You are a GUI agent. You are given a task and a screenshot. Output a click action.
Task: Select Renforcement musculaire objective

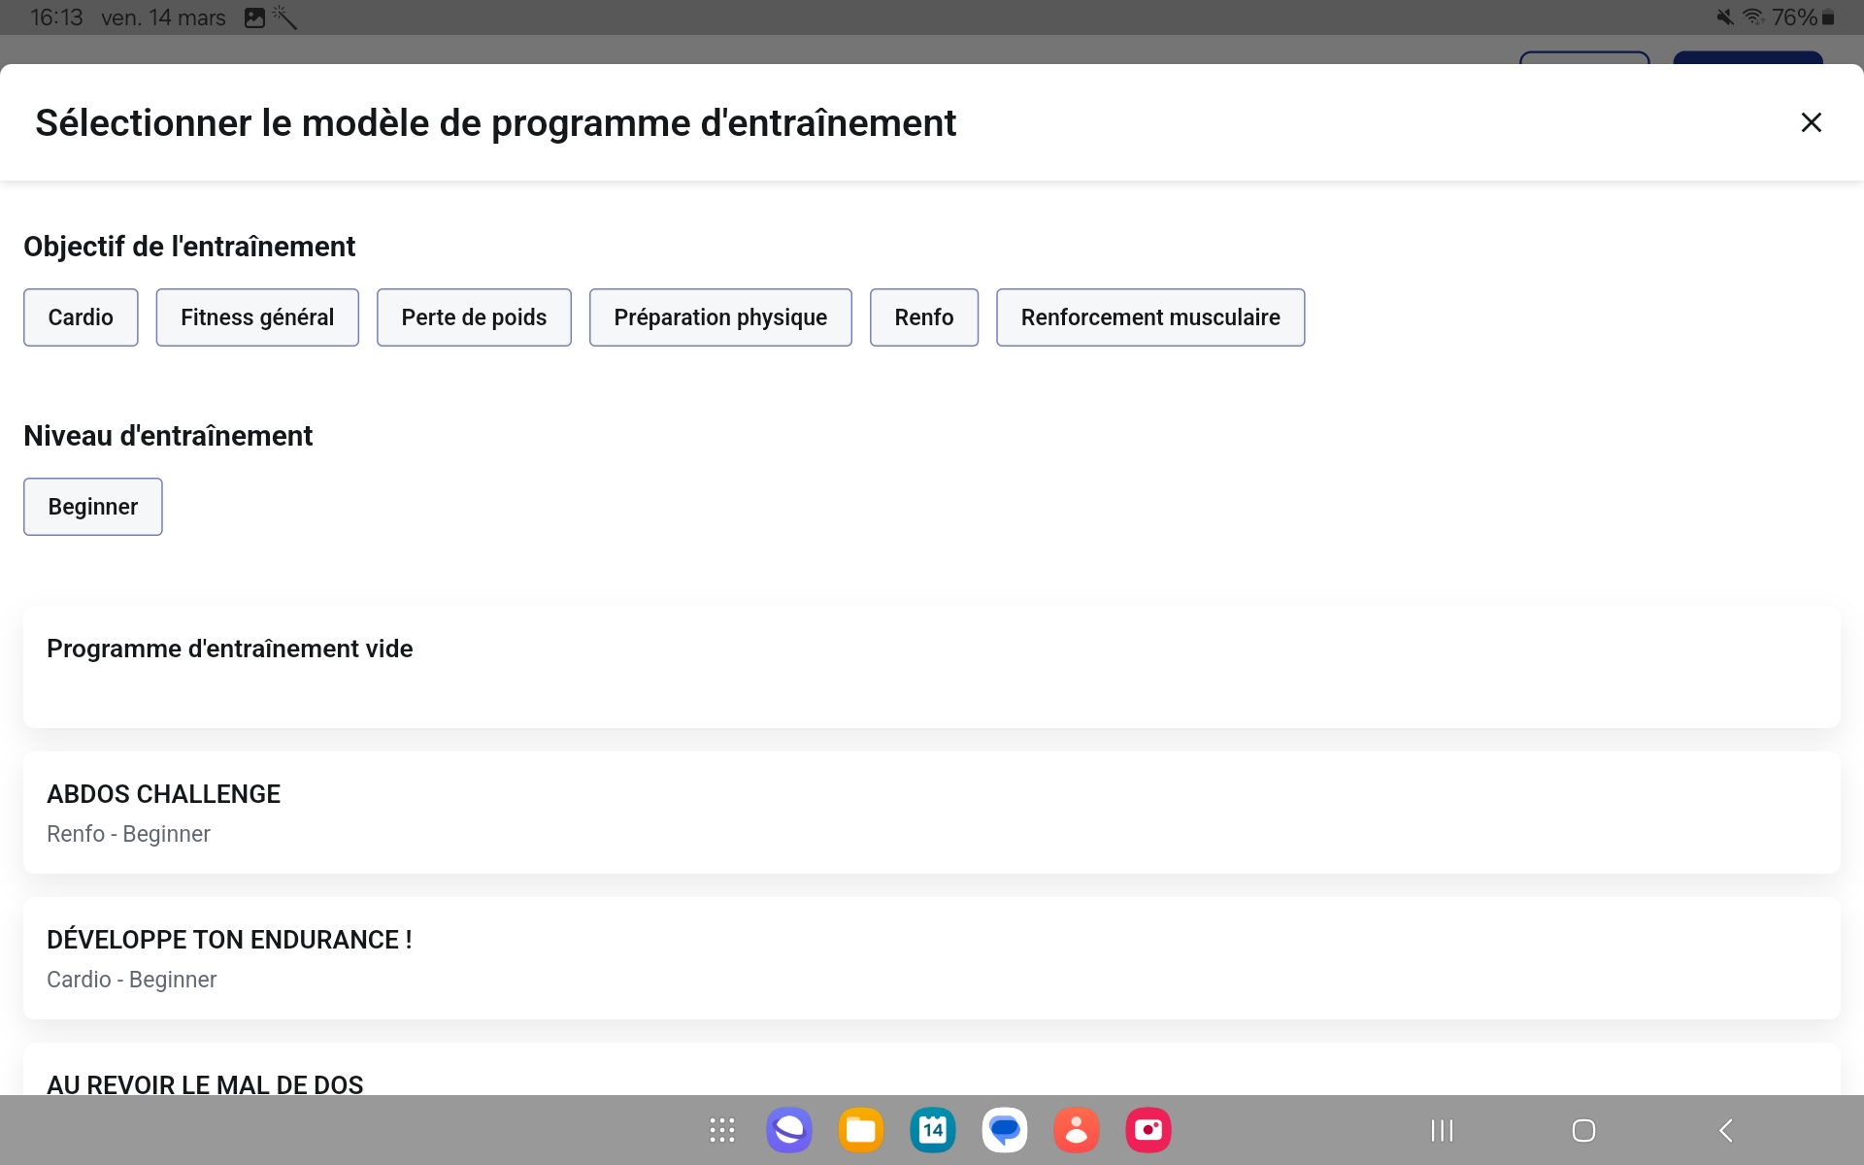[x=1150, y=317]
